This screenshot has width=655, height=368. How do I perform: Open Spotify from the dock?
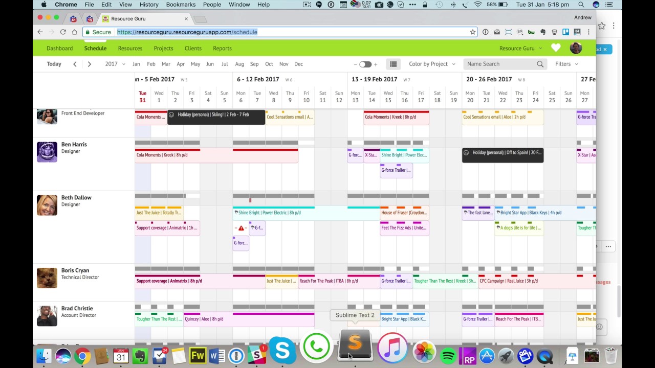448,356
